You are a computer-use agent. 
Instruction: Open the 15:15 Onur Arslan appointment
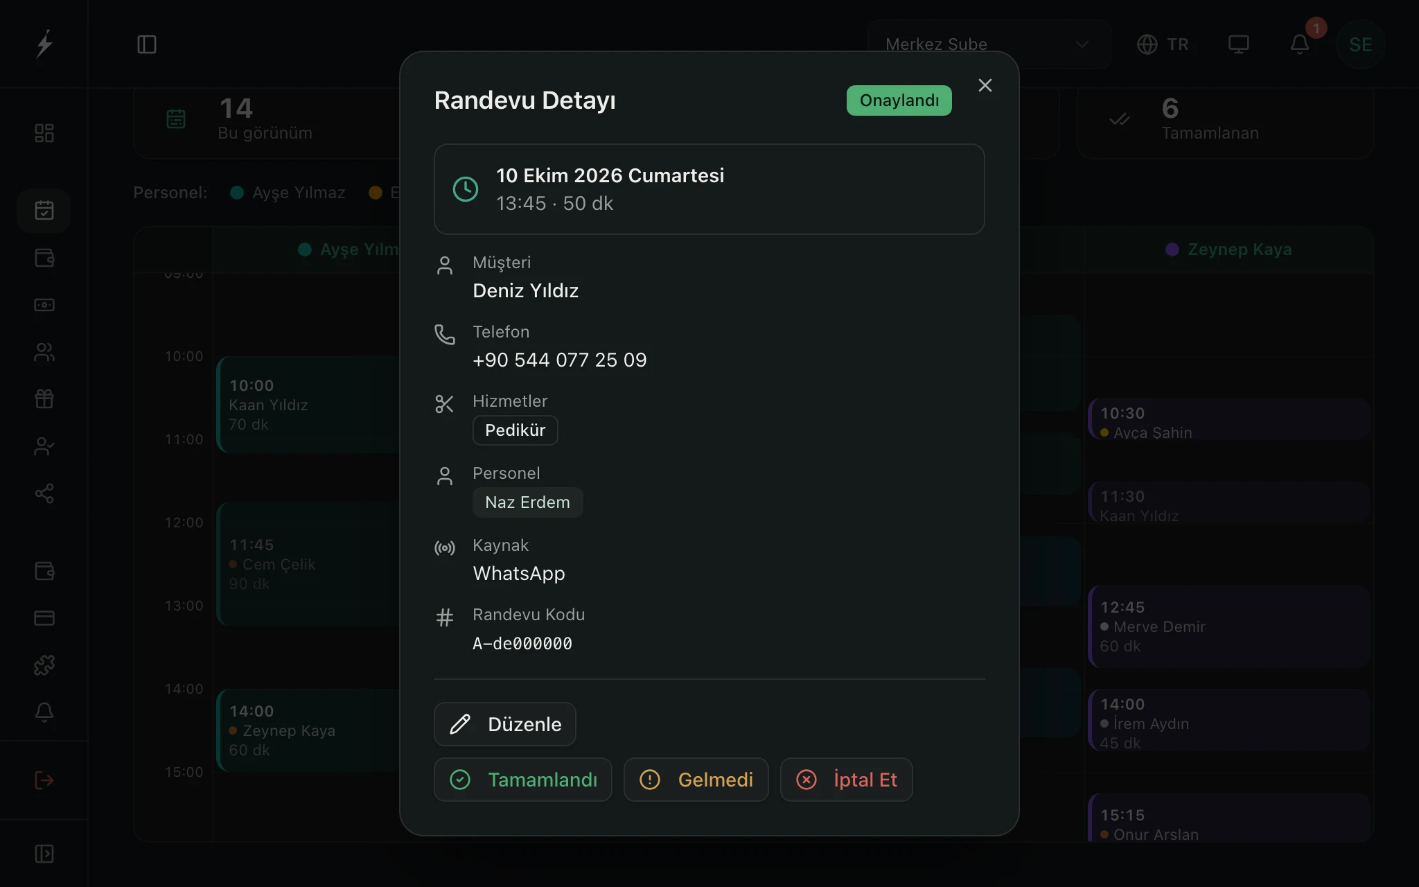point(1229,818)
